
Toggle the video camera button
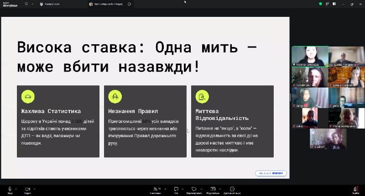coord(27,189)
